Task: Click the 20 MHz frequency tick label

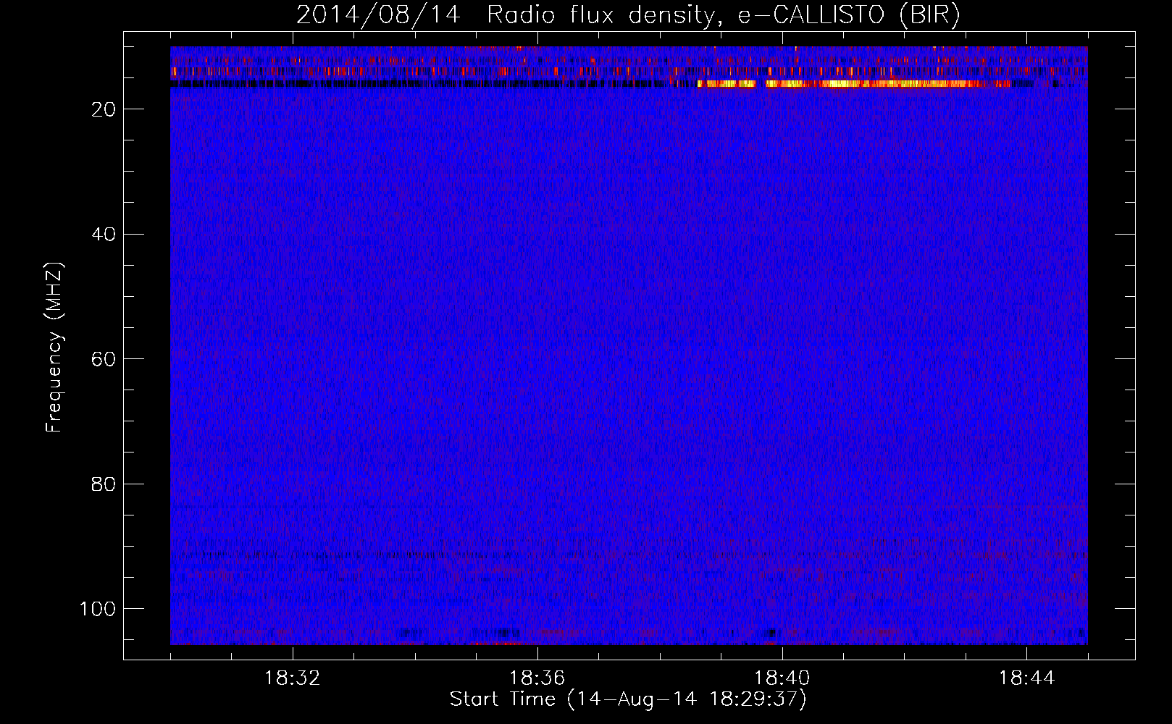Action: click(x=104, y=109)
